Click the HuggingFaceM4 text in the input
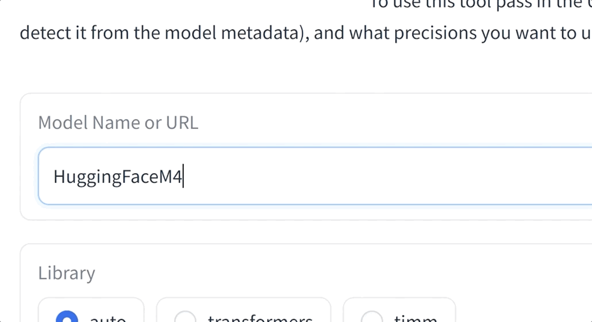 (x=118, y=177)
